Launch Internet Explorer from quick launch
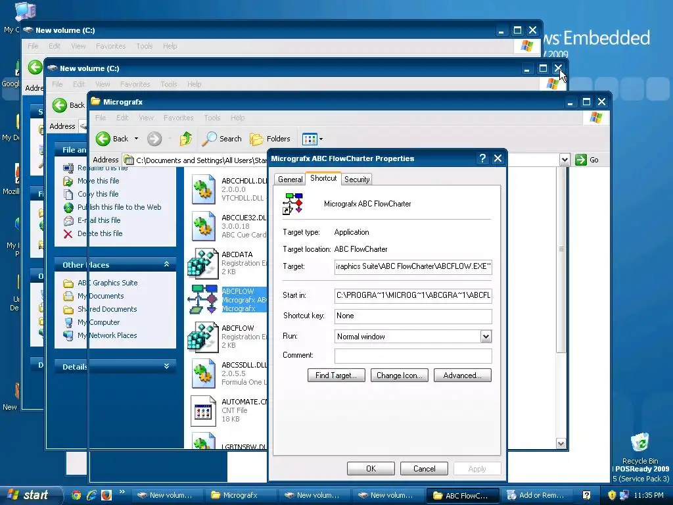Image resolution: width=673 pixels, height=505 pixels. point(91,495)
